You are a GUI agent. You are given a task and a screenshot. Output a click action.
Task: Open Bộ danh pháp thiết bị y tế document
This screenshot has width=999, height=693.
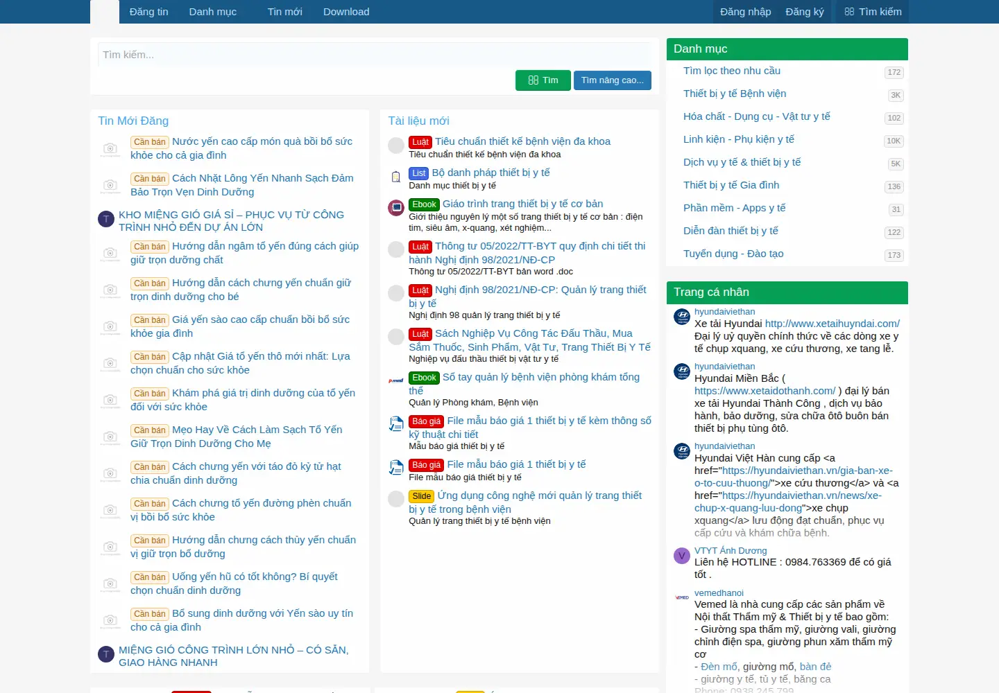click(x=490, y=173)
